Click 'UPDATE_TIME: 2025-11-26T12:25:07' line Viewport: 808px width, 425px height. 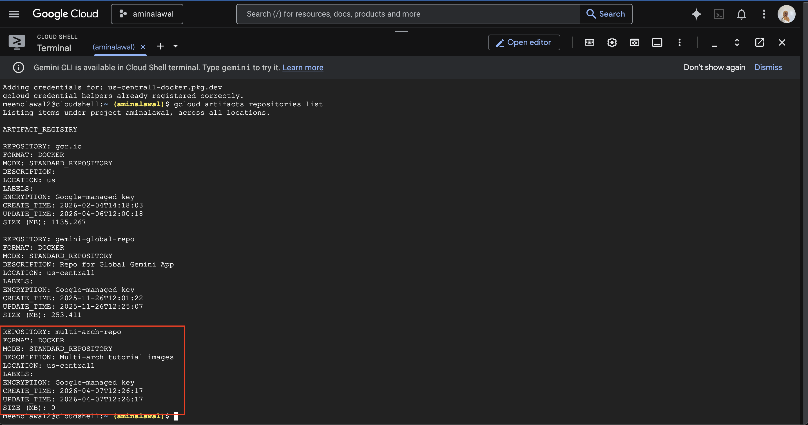click(x=73, y=306)
